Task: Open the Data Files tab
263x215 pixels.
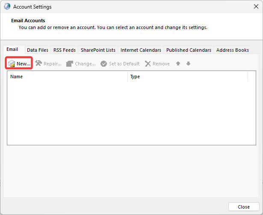Action: [38, 50]
